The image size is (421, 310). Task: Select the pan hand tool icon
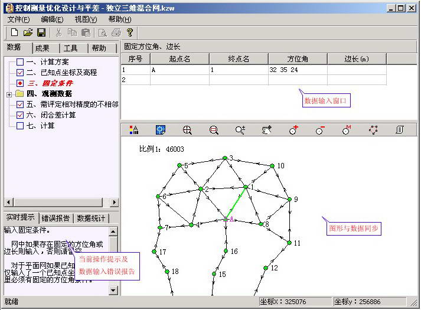(x=267, y=130)
